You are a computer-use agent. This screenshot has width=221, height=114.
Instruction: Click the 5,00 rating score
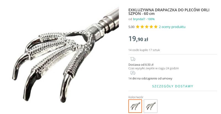pyautogui.click(x=131, y=27)
